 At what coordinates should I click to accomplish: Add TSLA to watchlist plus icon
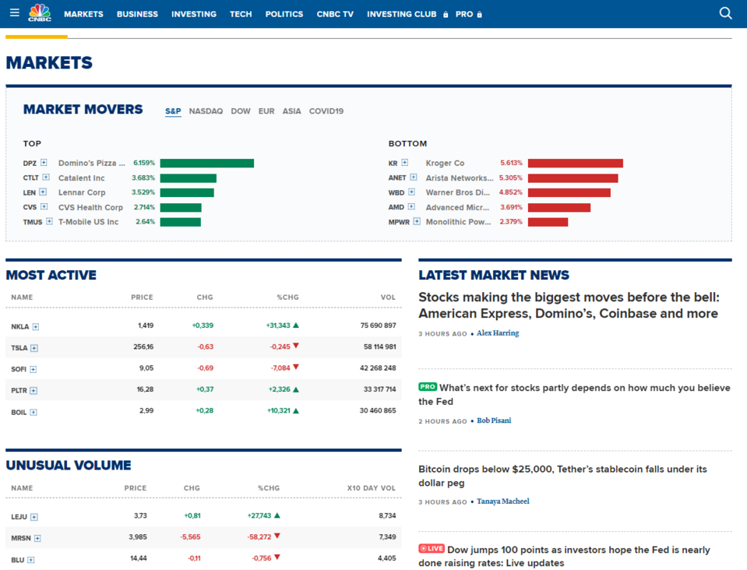pyautogui.click(x=33, y=348)
